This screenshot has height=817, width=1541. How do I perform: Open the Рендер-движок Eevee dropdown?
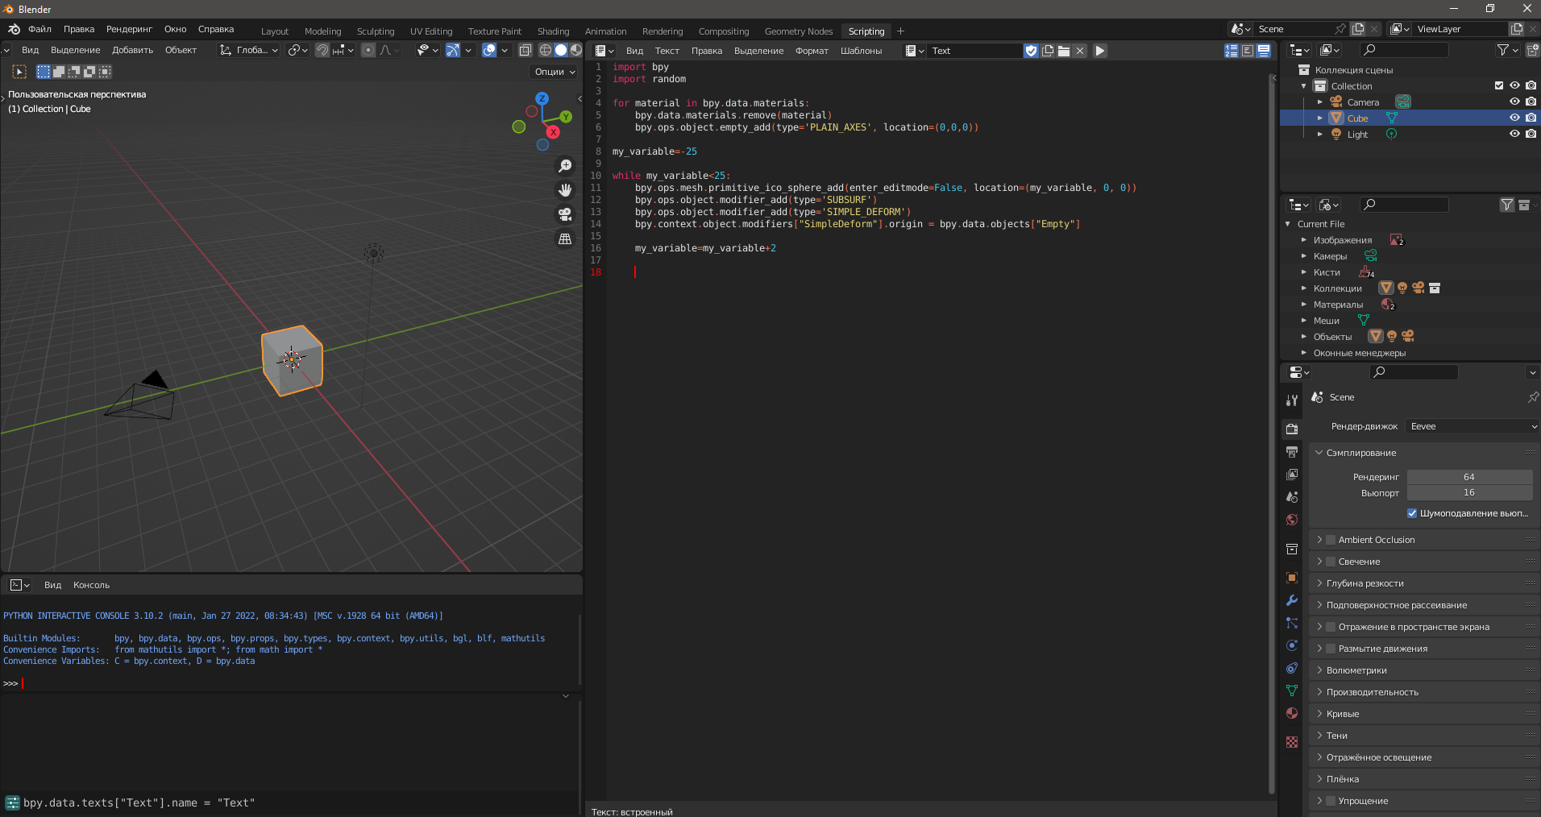pyautogui.click(x=1472, y=426)
